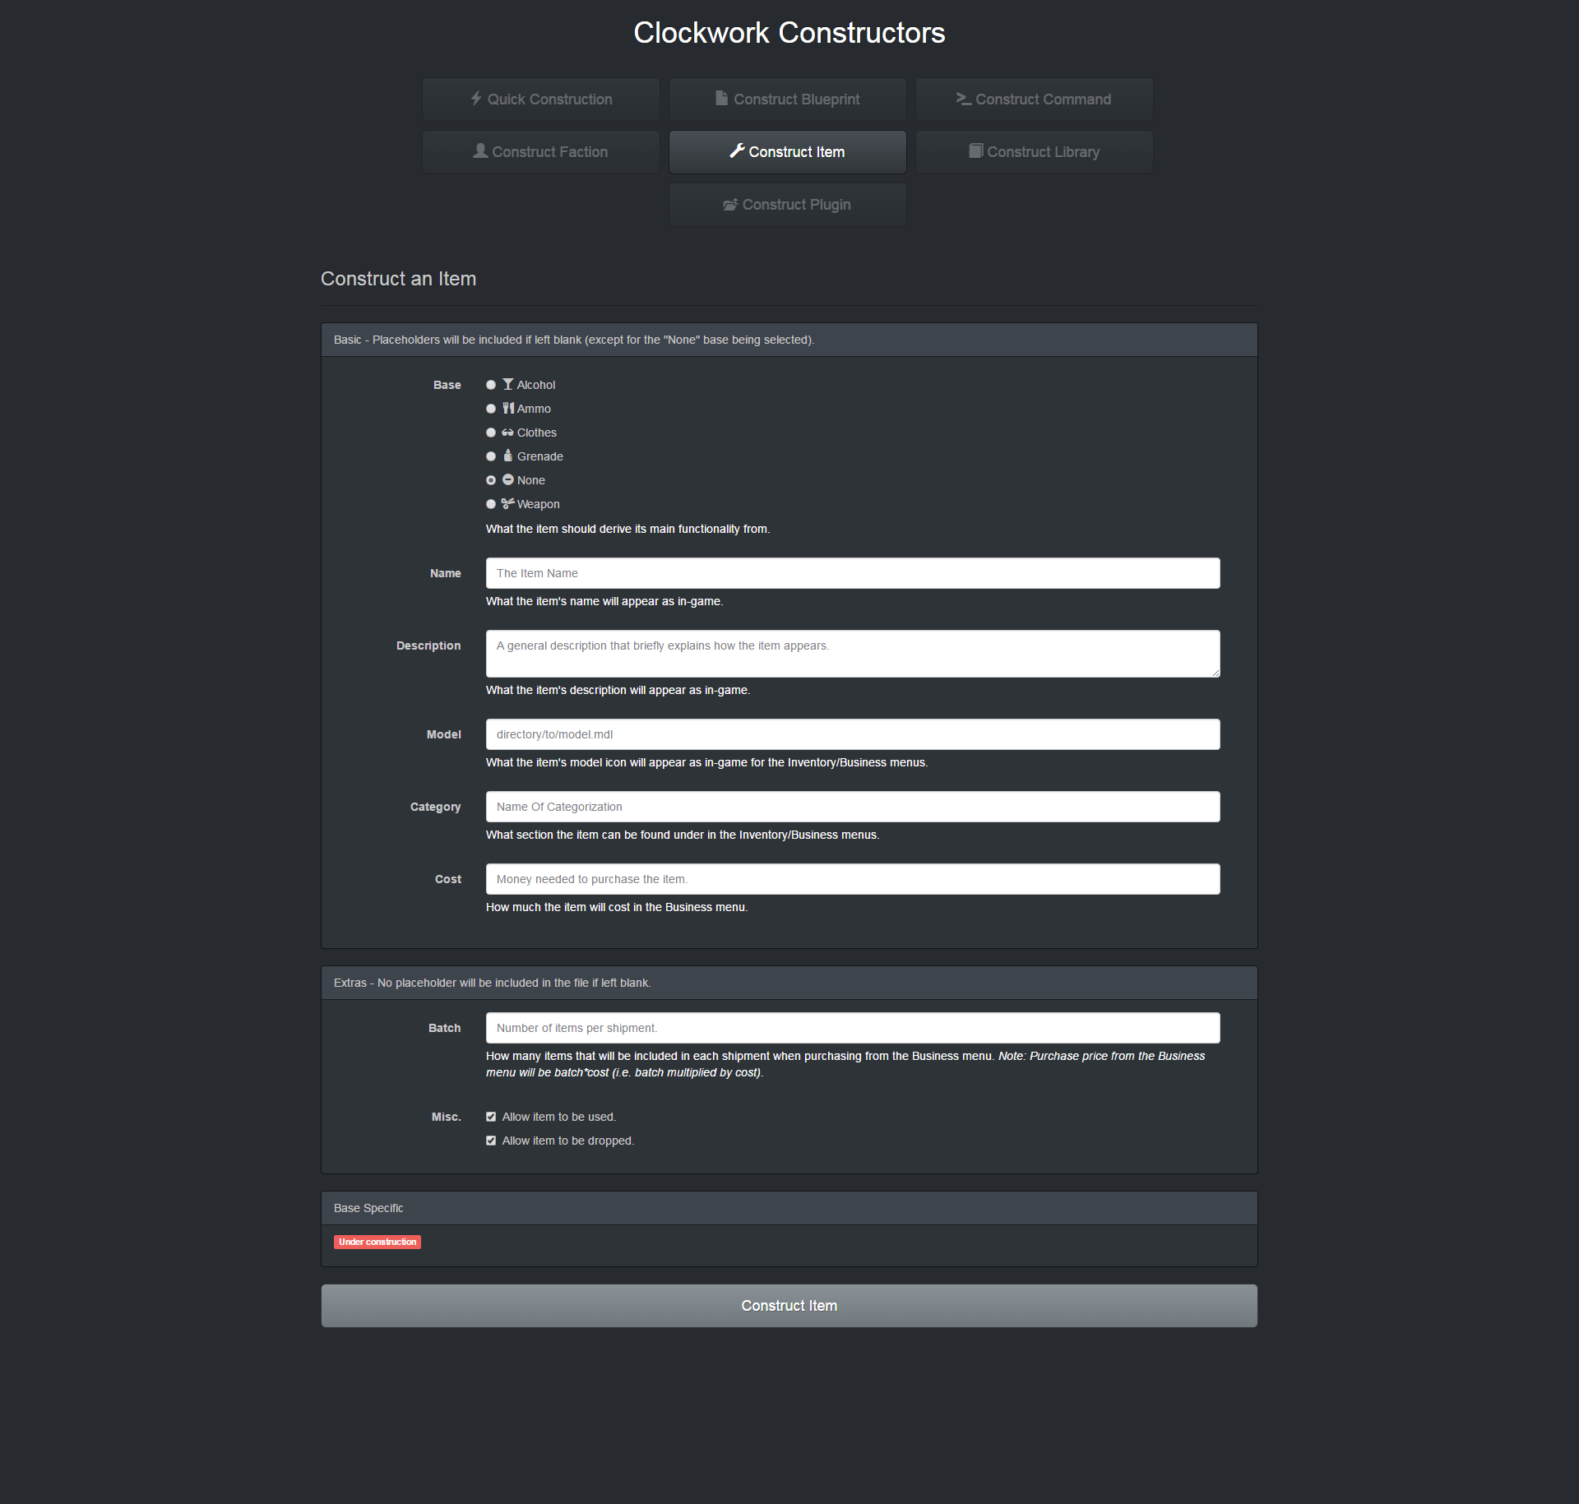Uncheck Allow item to be dropped
1579x1504 pixels.
(x=491, y=1141)
